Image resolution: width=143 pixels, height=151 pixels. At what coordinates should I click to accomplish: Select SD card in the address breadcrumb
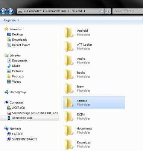pyautogui.click(x=77, y=11)
